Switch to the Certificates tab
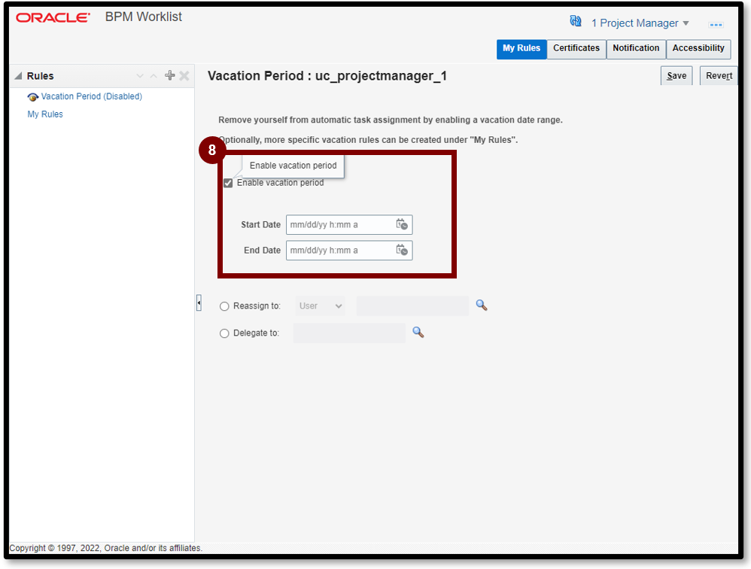The image size is (751, 569). [576, 49]
